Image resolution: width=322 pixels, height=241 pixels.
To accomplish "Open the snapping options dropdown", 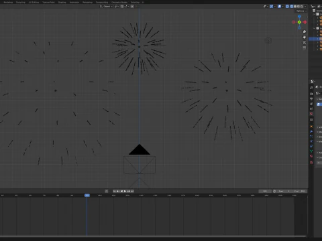I will [126, 6].
